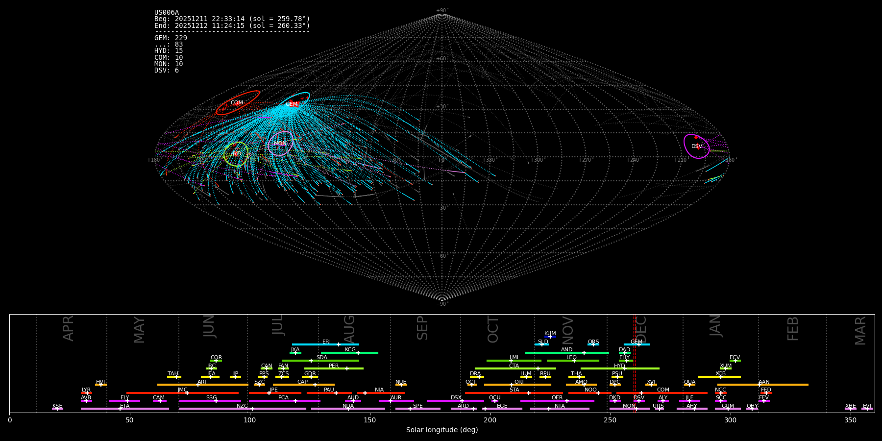Select the KUM shower bar in the timeline

pos(550,337)
